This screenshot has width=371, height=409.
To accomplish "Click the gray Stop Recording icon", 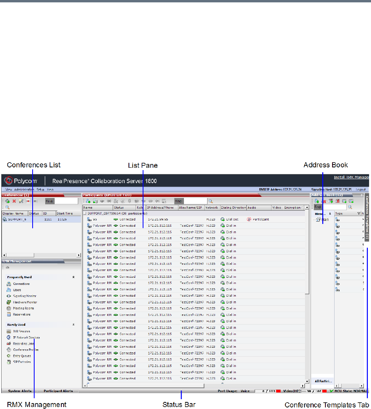I will tap(35, 201).
